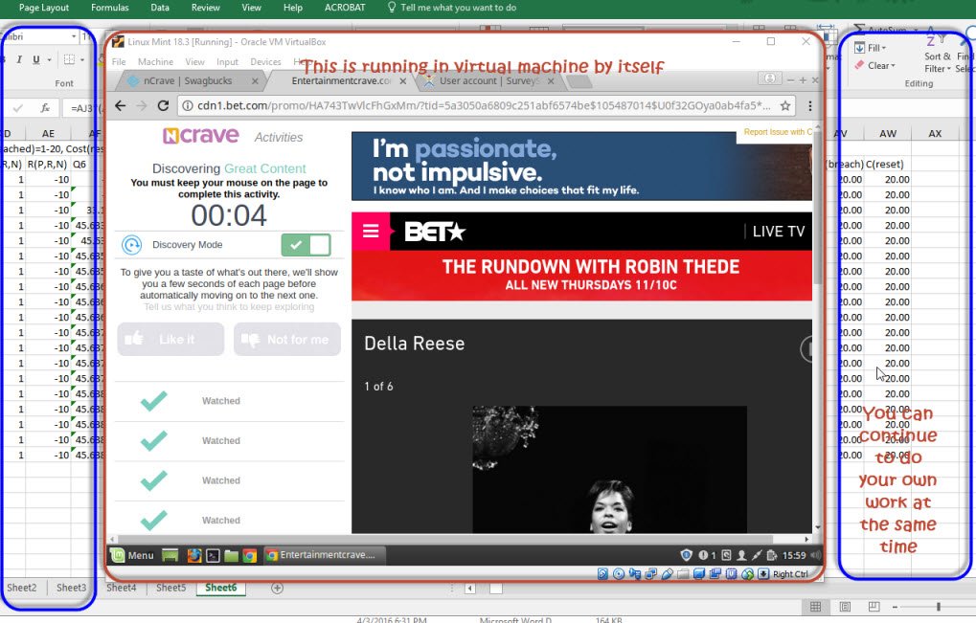
Task: Open the BET hamburger menu
Action: 371,232
